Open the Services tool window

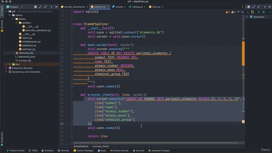(139, 150)
